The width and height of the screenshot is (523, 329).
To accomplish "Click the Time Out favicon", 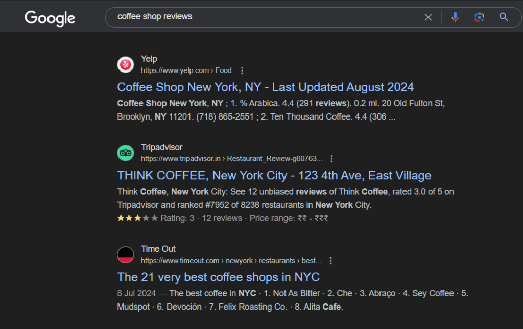I will click(126, 254).
